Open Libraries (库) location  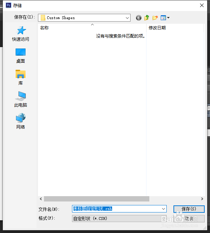[21, 78]
